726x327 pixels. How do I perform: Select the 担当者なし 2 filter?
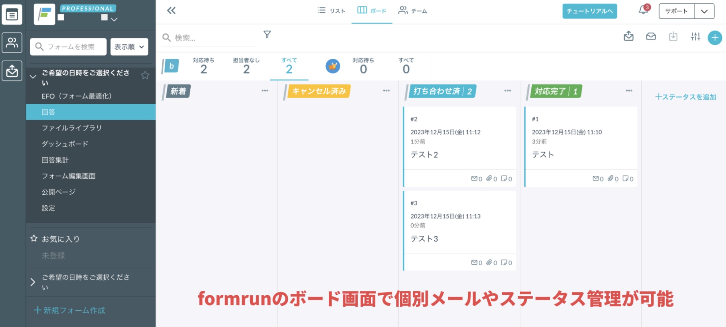(246, 66)
